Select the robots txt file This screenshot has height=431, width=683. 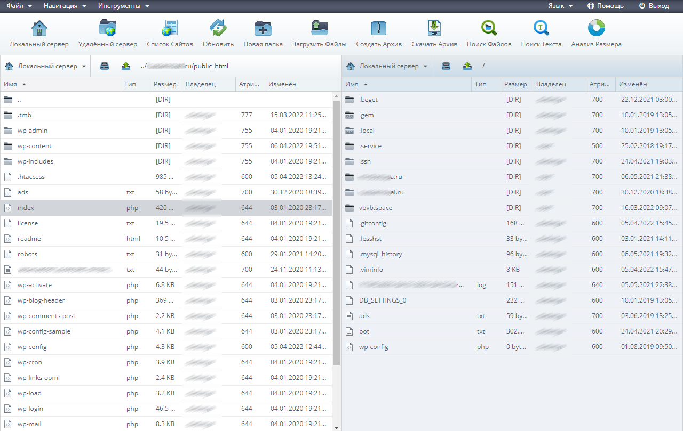tap(166, 254)
